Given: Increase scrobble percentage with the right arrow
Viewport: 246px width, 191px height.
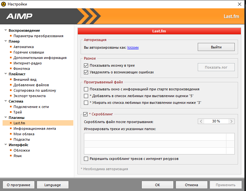Looking at the screenshot, I should (x=231, y=121).
